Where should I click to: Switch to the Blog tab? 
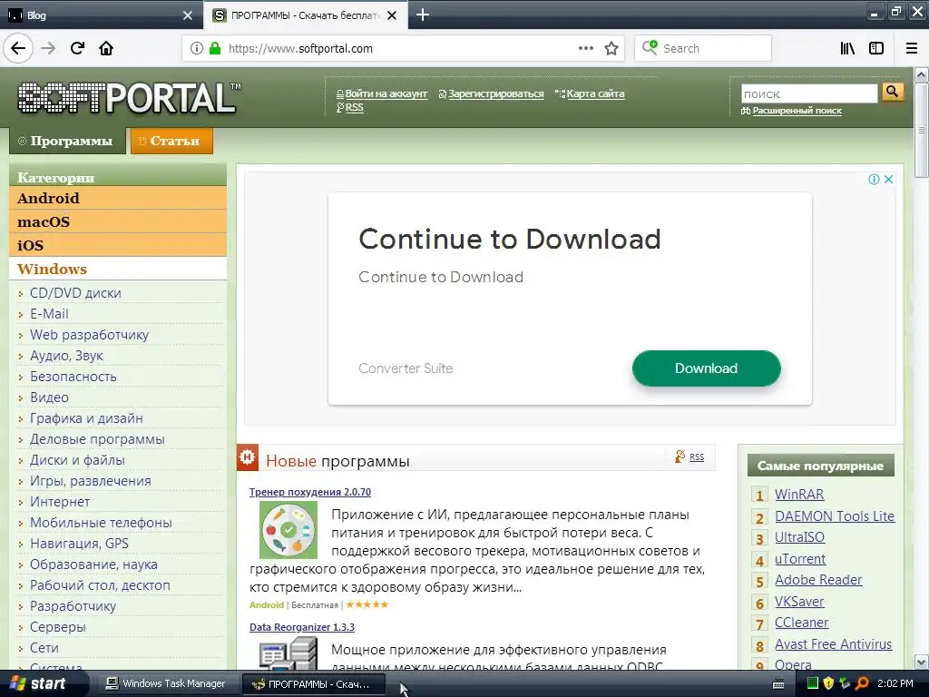click(x=101, y=15)
